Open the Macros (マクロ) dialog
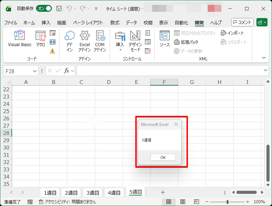This screenshot has width=272, height=206. point(40,38)
